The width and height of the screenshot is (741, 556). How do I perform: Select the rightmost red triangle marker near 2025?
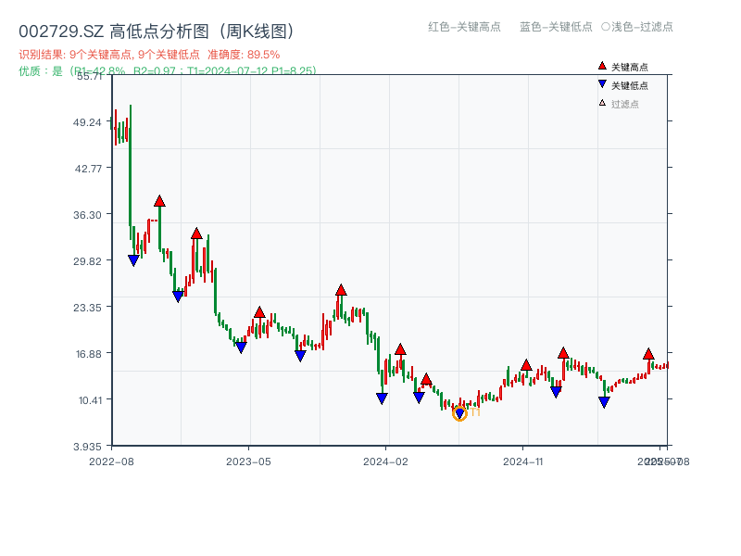648,353
